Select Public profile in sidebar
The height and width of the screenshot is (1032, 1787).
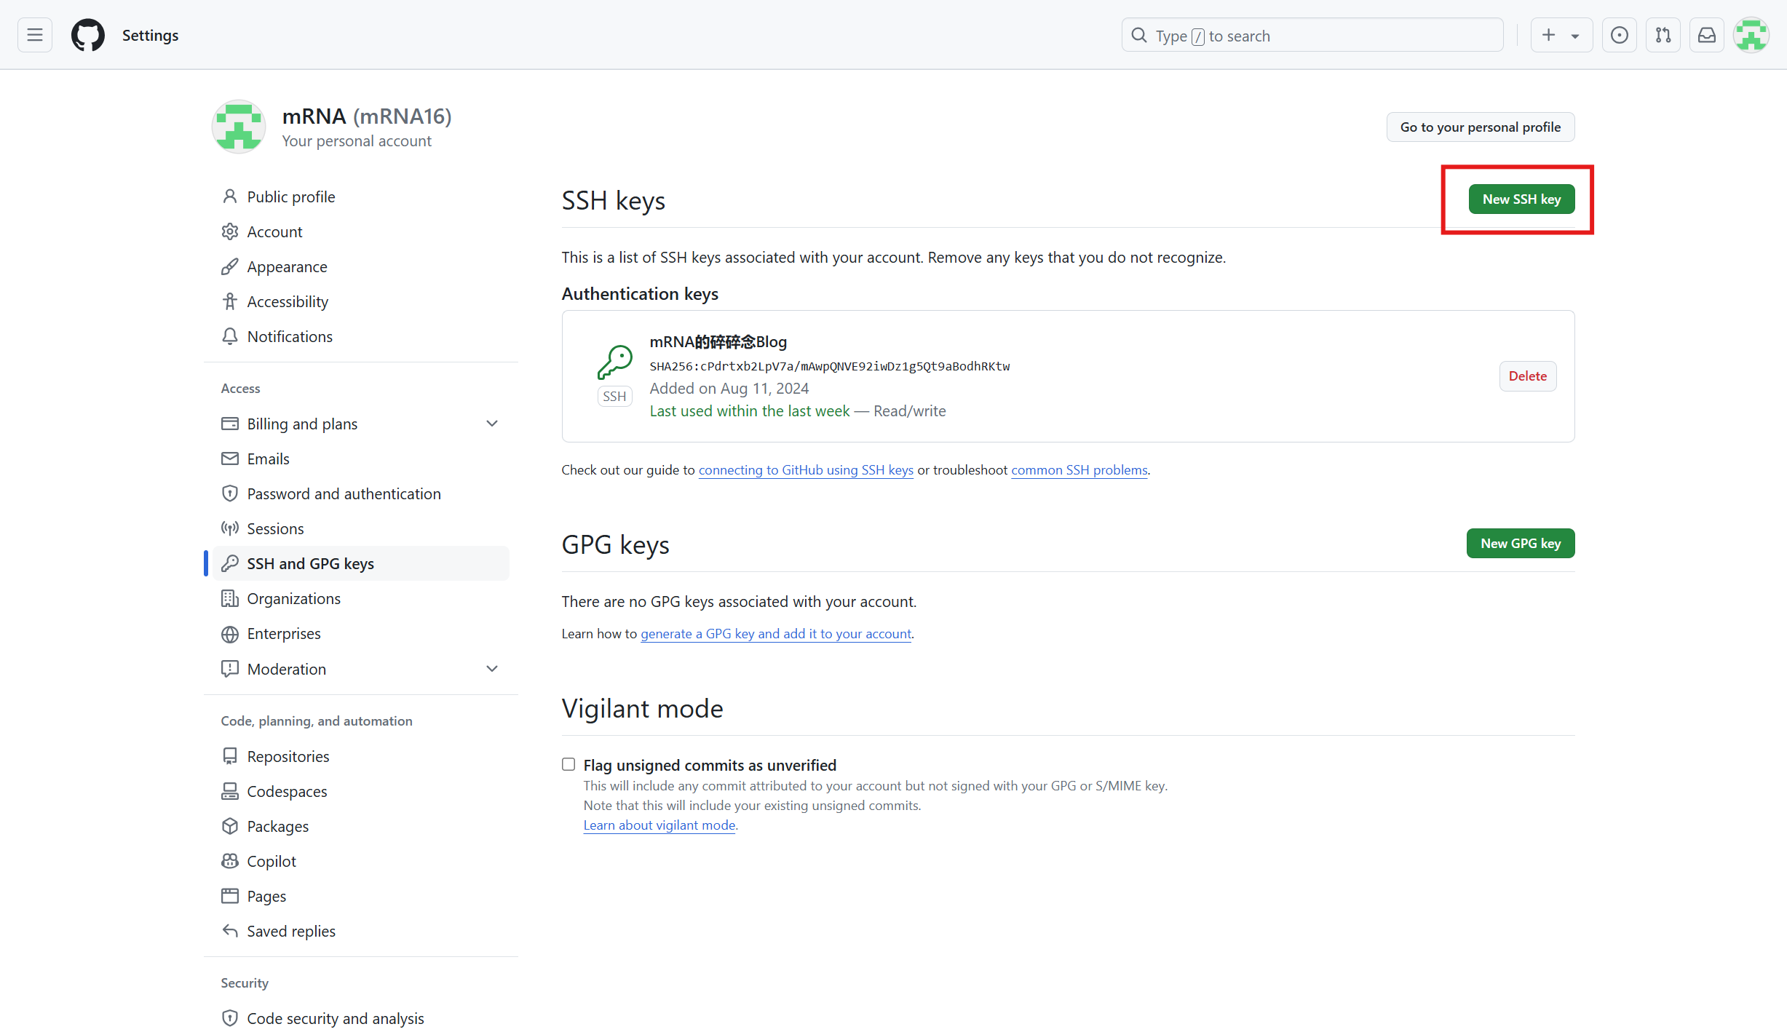[291, 197]
